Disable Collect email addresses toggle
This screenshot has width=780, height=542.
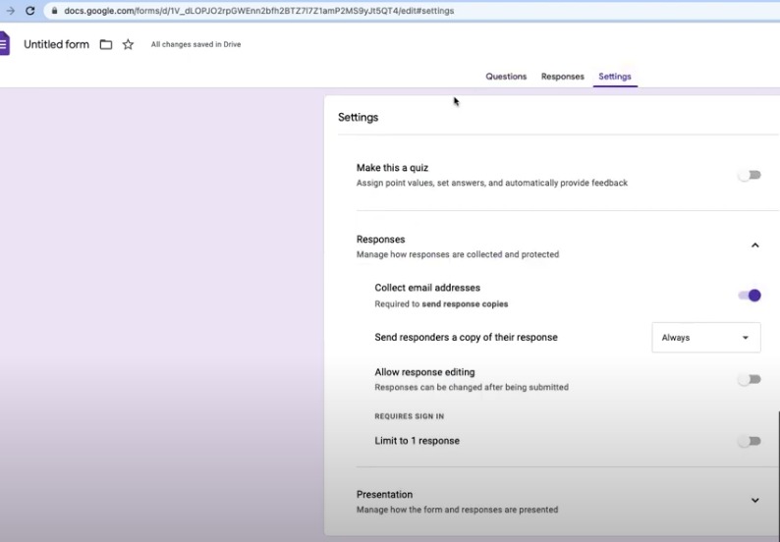tap(750, 296)
